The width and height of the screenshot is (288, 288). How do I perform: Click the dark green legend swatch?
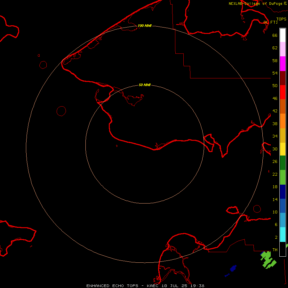tap(283, 163)
